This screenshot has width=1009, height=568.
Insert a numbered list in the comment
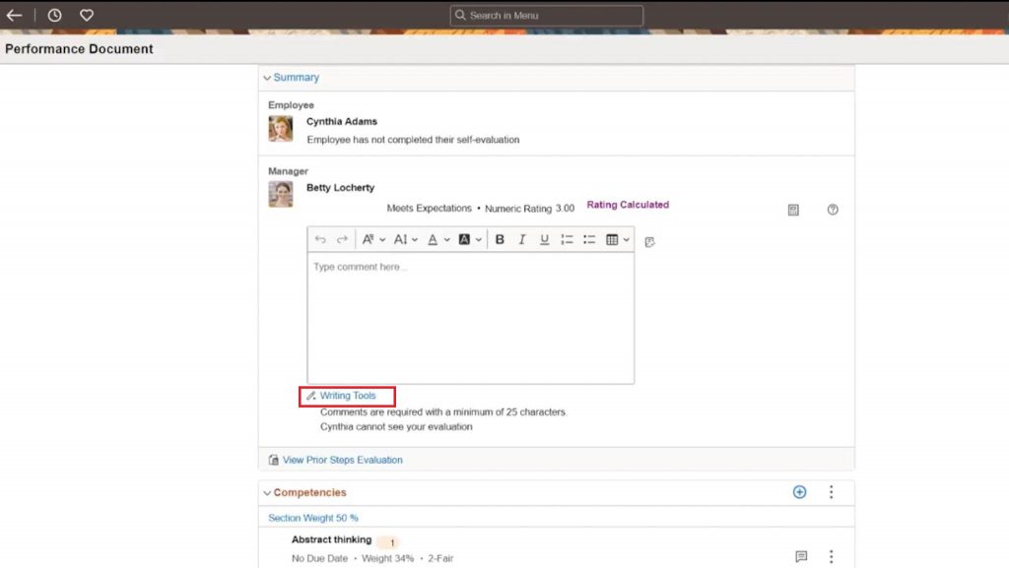567,238
